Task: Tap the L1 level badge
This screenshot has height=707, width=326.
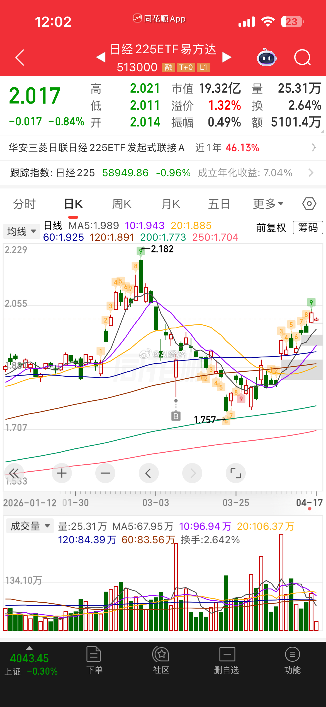Action: click(204, 67)
